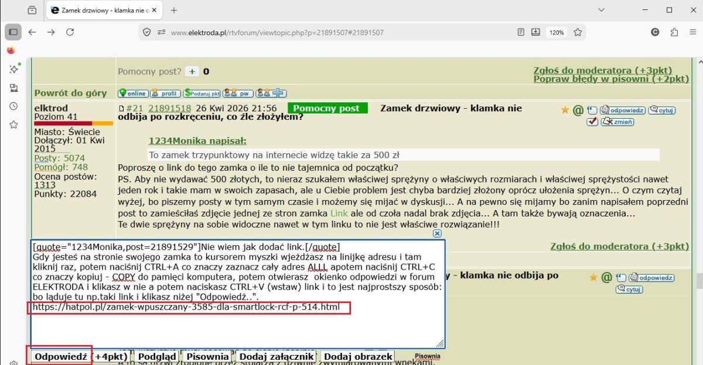Reload the current page
Screen dimensions: 703x365
click(x=70, y=32)
